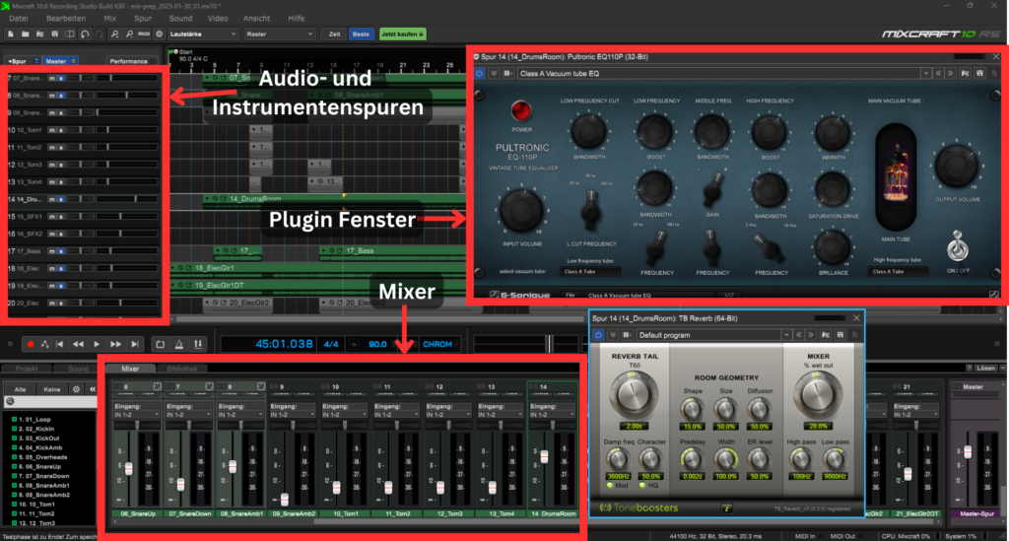
Task: Open preferences via toolbar gear icon
Action: (x=159, y=34)
